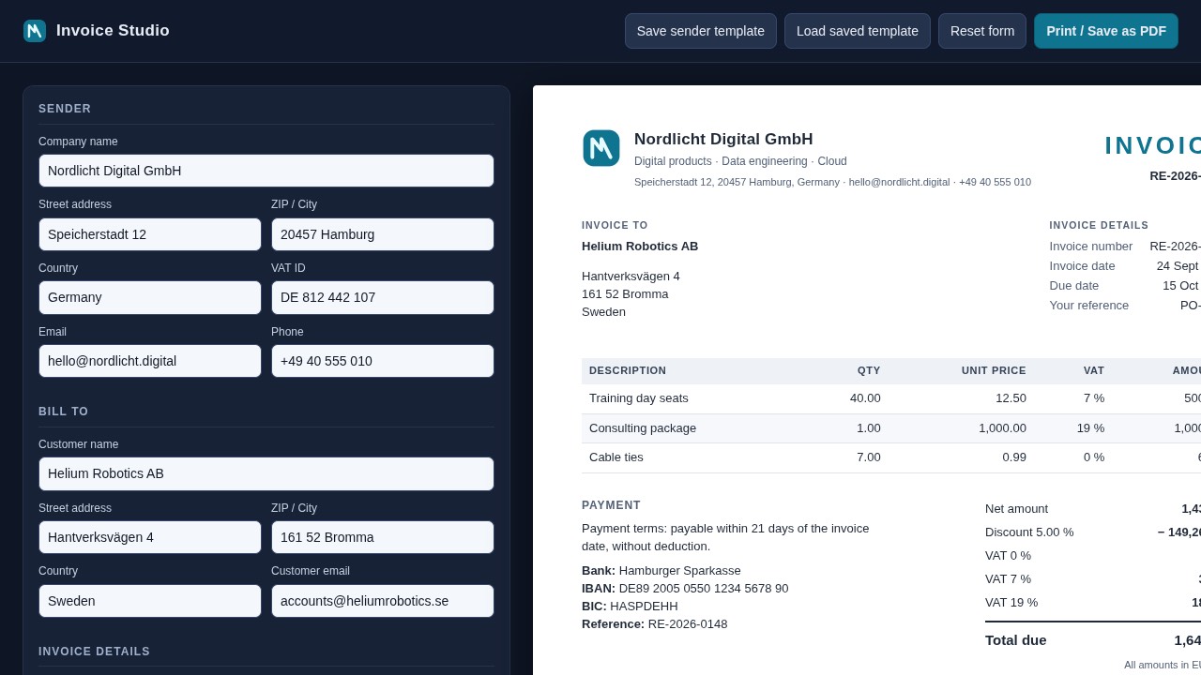1201x675 pixels.
Task: Click unit price 1,000.00 cell
Action: tap(1002, 428)
